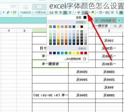The width and height of the screenshot is (124, 112).
Task: Click the large wrap text icon
Action: click(x=26, y=7)
